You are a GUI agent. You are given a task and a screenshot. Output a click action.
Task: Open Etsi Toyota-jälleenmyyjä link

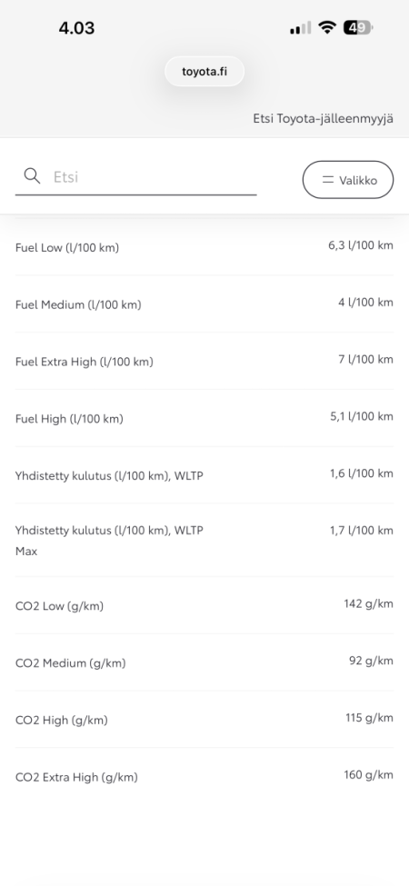[x=324, y=119]
